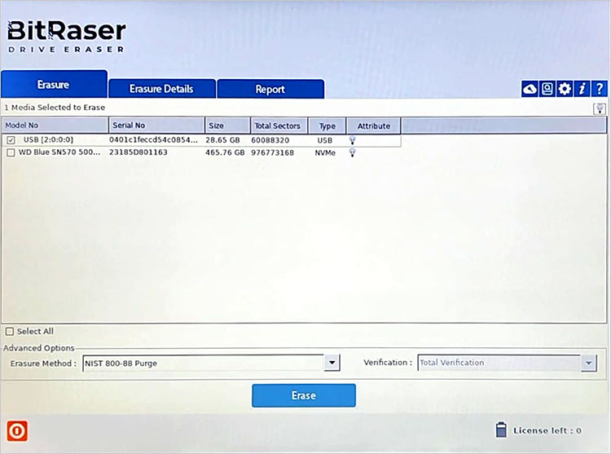
Task: Uncheck the USB [2:0:0:0] drive checkbox
Action: click(11, 140)
